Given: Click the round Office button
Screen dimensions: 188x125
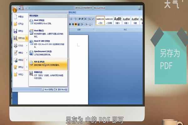Looking at the screenshot, I should 15,10.
